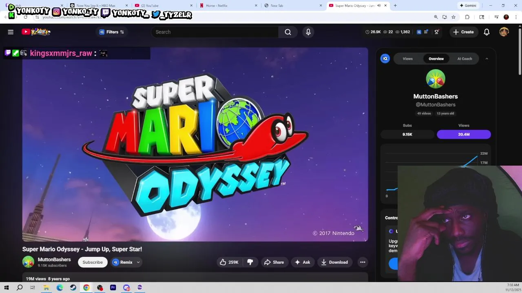Open the Gemini button in Chrome

click(468, 6)
